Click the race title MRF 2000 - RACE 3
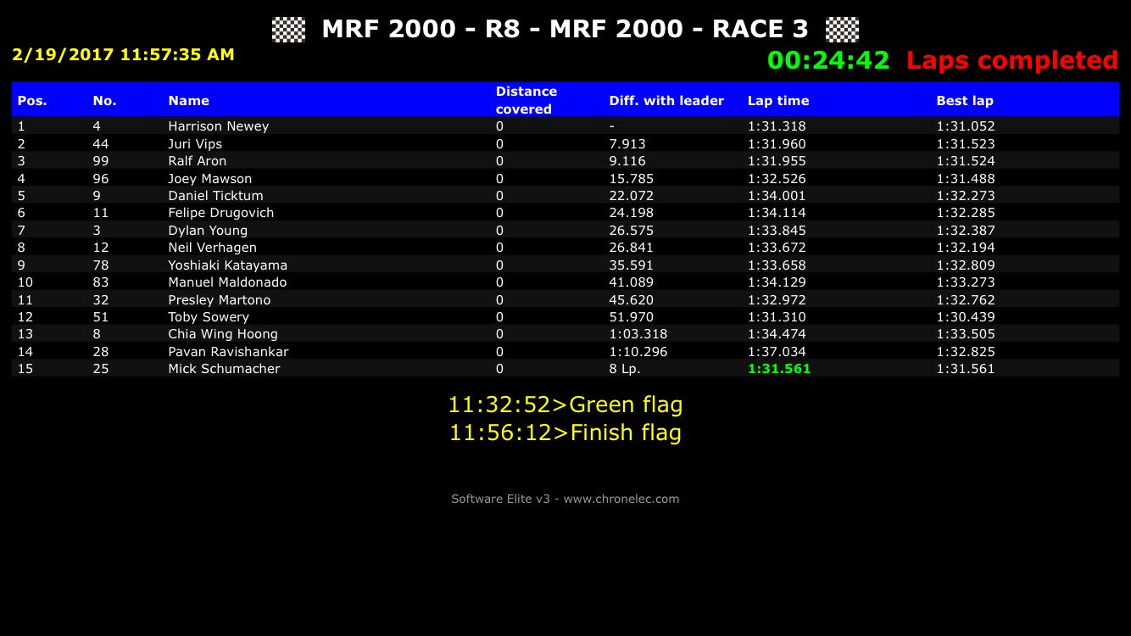Image resolution: width=1131 pixels, height=636 pixels. tap(679, 29)
